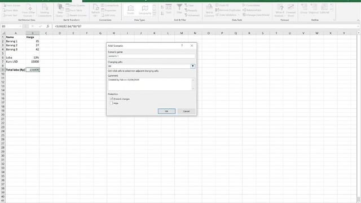
Task: Click Manage Data Model
Action: pos(256,15)
